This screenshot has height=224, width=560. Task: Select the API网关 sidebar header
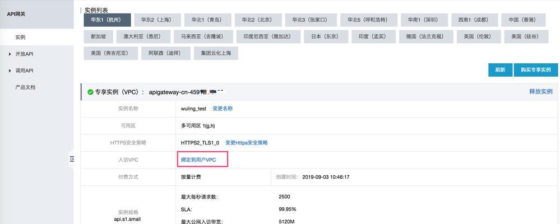point(16,14)
